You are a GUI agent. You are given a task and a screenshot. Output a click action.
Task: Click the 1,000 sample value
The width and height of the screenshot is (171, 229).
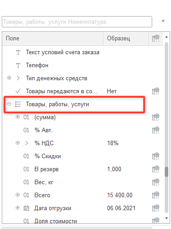(114, 169)
